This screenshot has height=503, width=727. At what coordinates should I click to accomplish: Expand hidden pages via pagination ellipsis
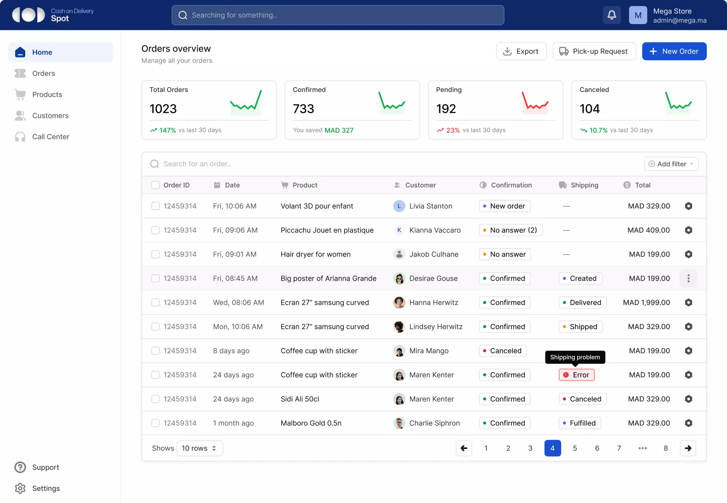tap(643, 448)
